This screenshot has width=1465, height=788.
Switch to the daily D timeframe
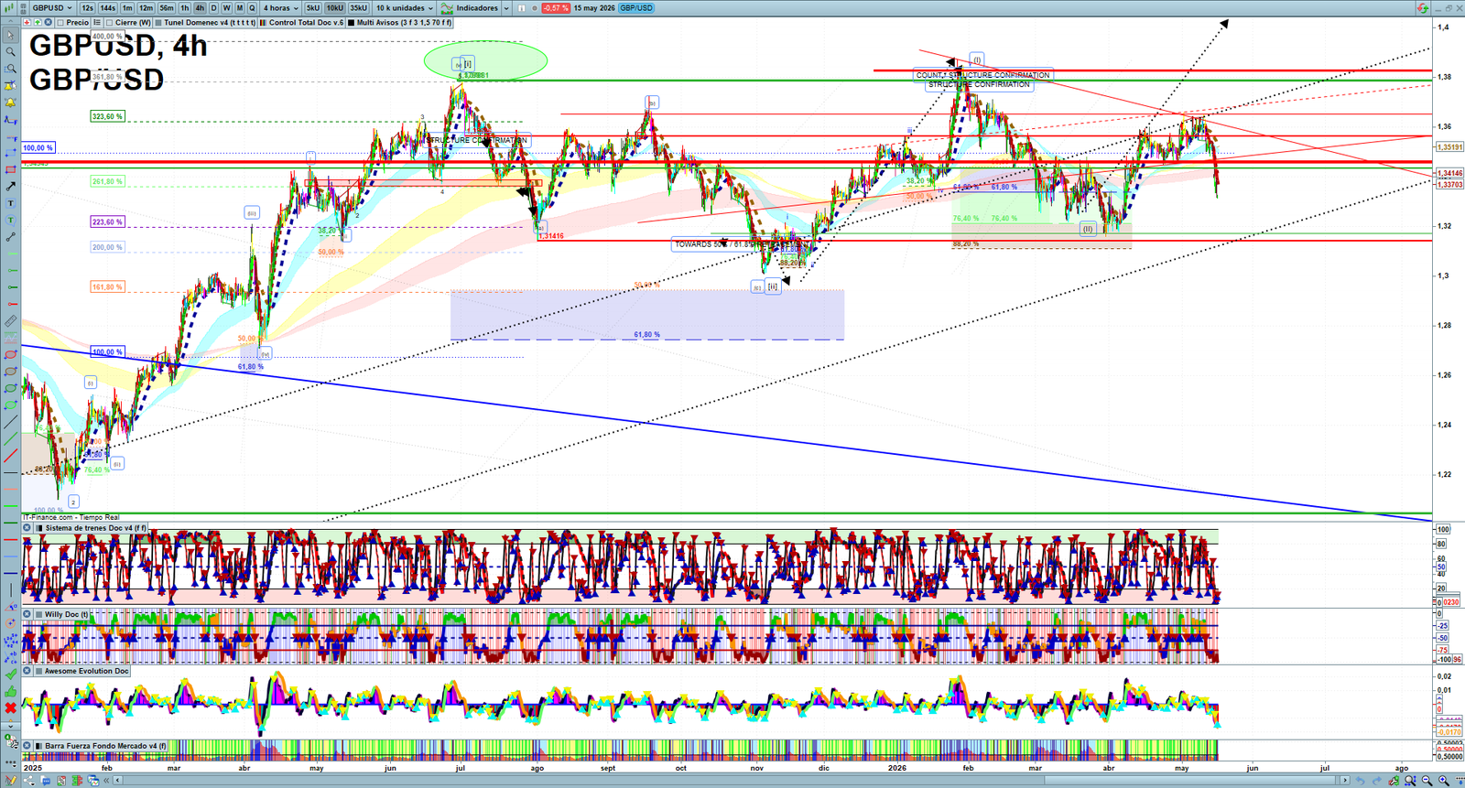point(213,8)
